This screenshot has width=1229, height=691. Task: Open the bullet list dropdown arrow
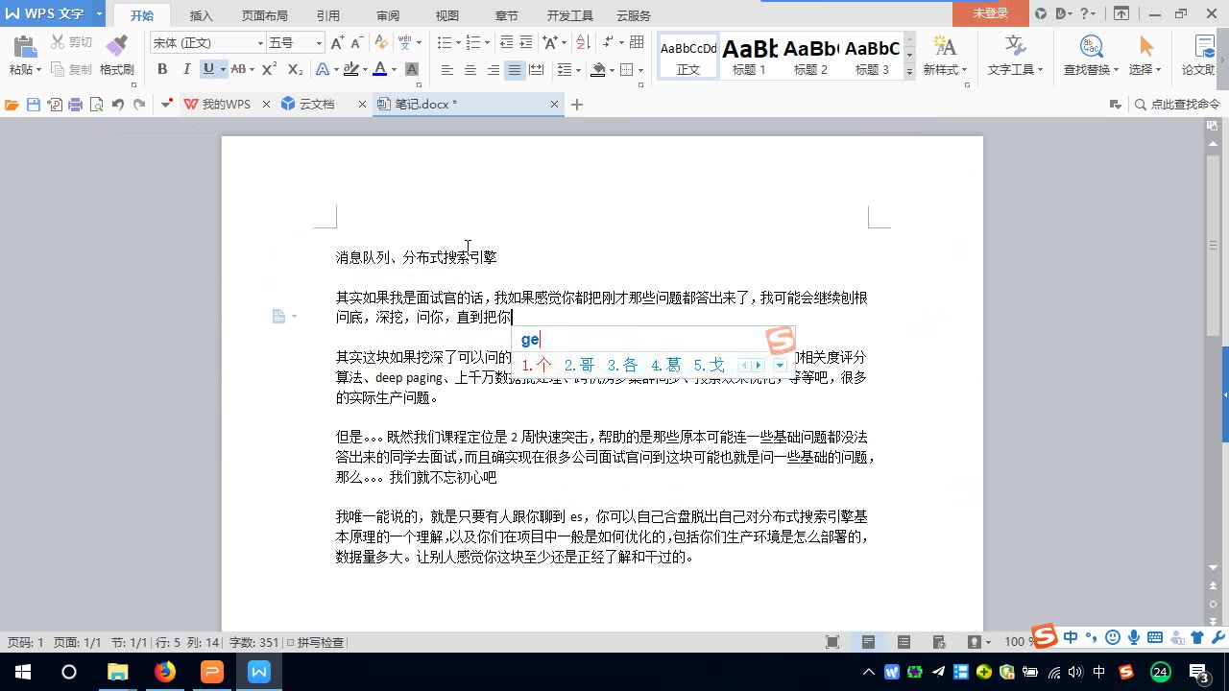456,43
